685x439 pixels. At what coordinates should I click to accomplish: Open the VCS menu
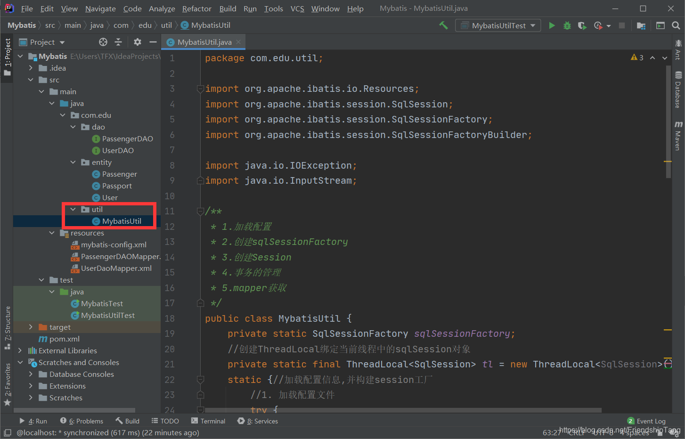pyautogui.click(x=297, y=8)
